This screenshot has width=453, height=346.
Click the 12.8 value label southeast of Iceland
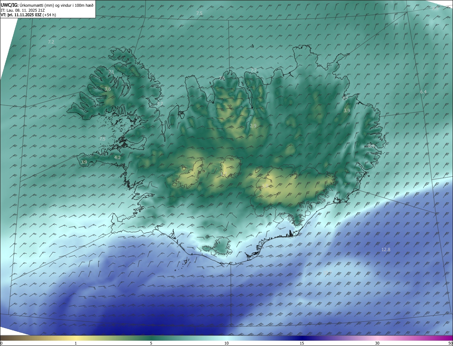point(386,249)
